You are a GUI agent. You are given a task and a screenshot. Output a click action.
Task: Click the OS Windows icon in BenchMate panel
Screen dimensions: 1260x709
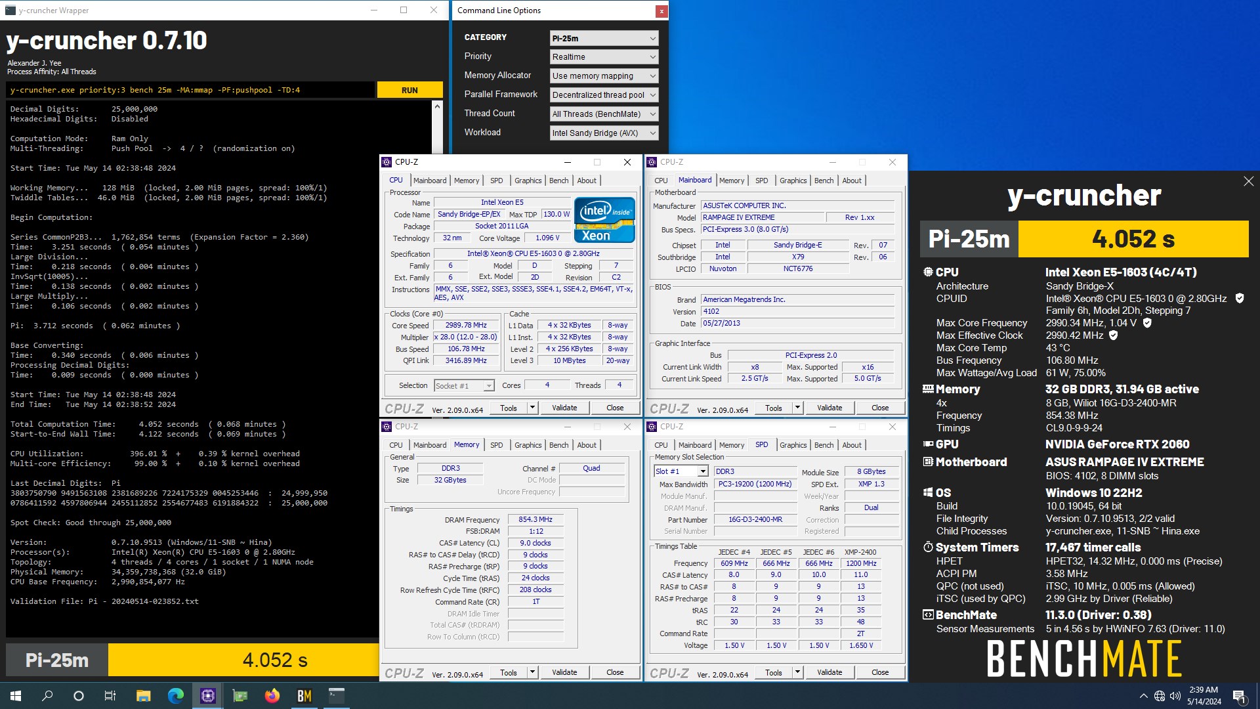coord(928,492)
